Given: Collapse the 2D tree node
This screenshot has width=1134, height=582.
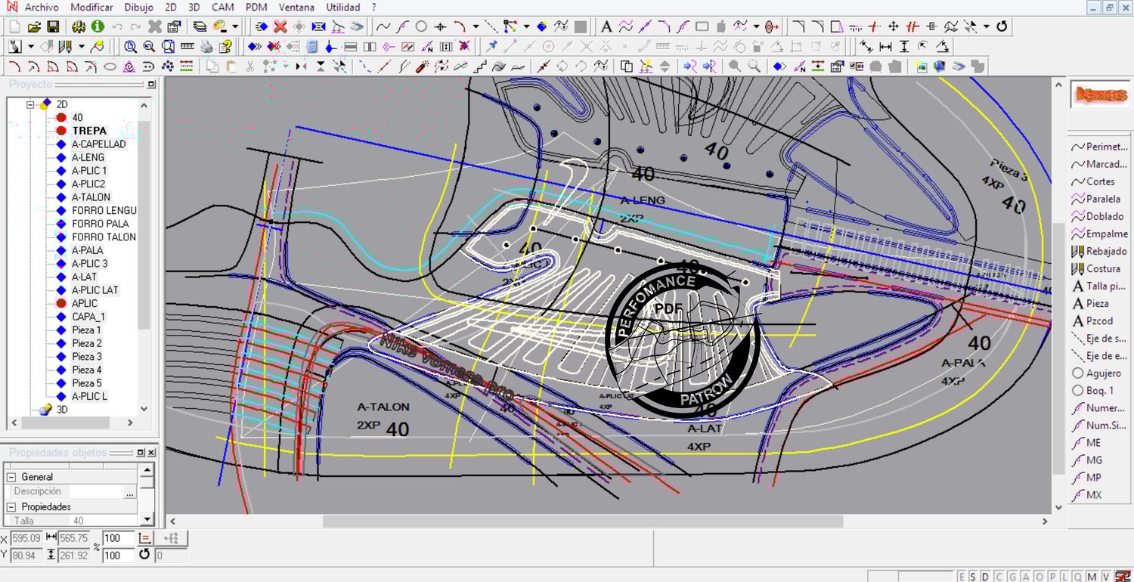Looking at the screenshot, I should (31, 104).
